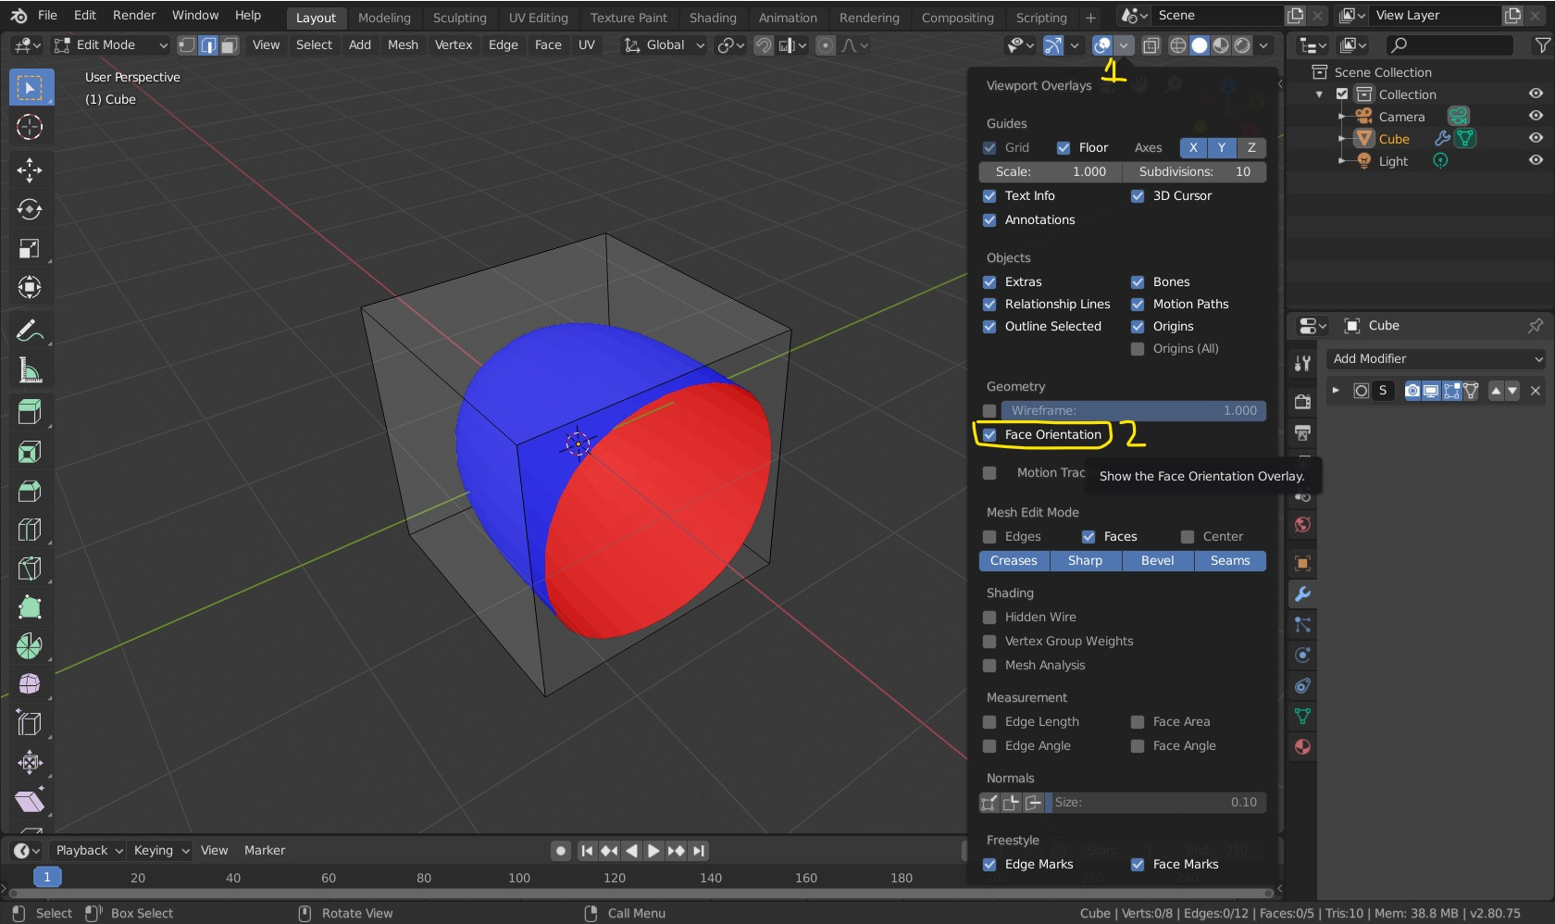Hide the Camera in the outliner
The height and width of the screenshot is (924, 1555).
click(1536, 116)
